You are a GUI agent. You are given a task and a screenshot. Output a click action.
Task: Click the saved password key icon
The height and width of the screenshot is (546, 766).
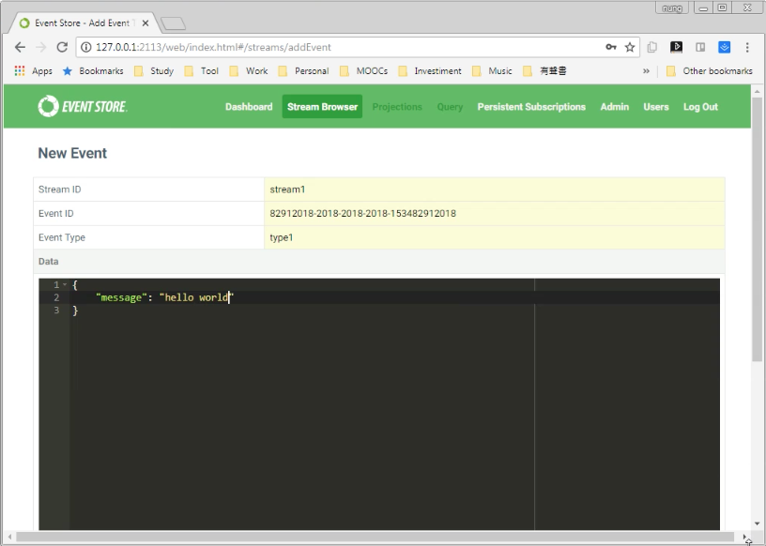point(611,47)
